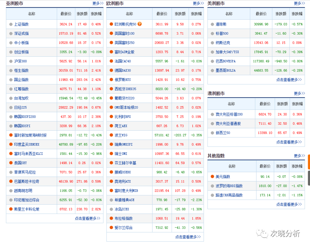The image size is (310, 247).
Task: Click 点击查看更多 under the Australian markets table
Action: tap(289, 142)
